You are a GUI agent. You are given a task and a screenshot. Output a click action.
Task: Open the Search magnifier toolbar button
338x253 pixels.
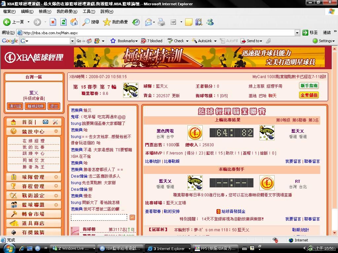(x=90, y=22)
